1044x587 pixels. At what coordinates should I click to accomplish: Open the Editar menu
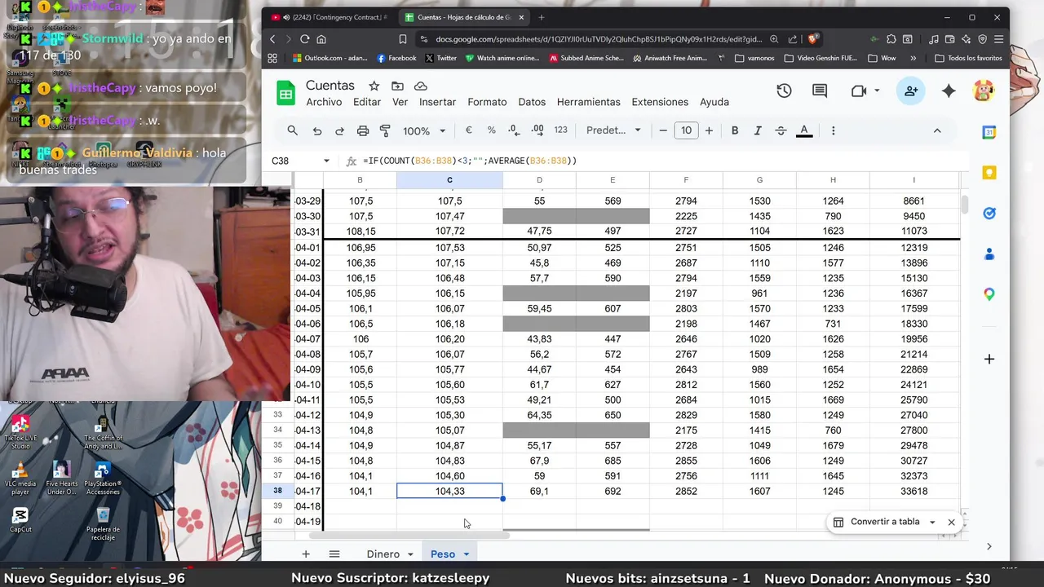pos(367,102)
